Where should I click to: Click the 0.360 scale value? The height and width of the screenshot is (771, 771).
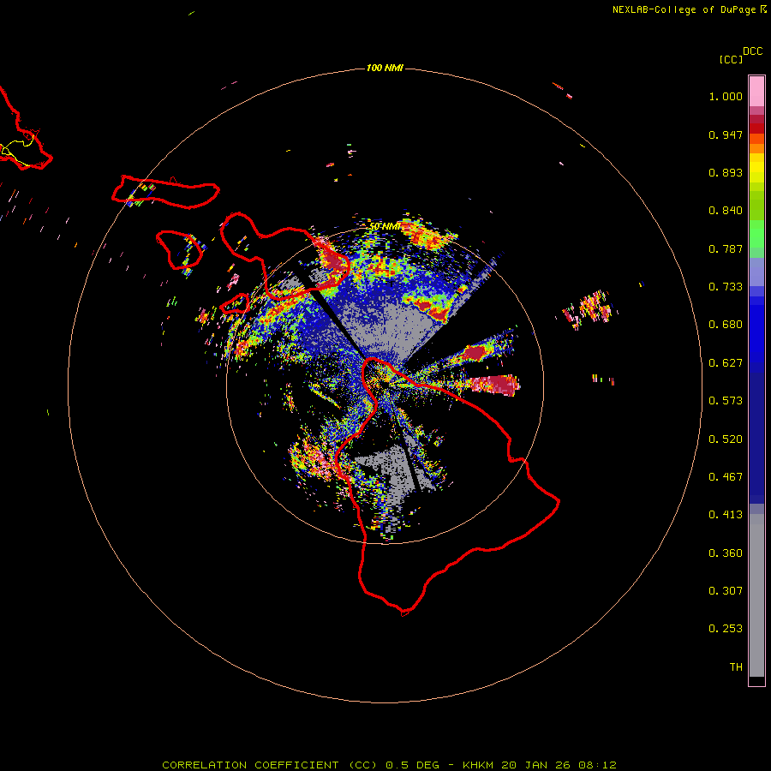(726, 553)
